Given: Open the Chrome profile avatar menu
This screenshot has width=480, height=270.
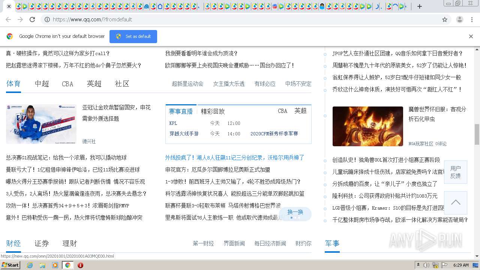Looking at the screenshot, I should (x=460, y=19).
